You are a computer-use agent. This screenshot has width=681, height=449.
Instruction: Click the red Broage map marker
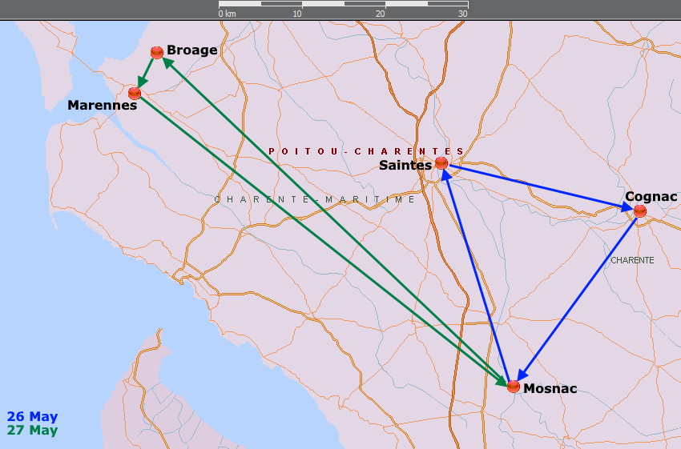(157, 52)
